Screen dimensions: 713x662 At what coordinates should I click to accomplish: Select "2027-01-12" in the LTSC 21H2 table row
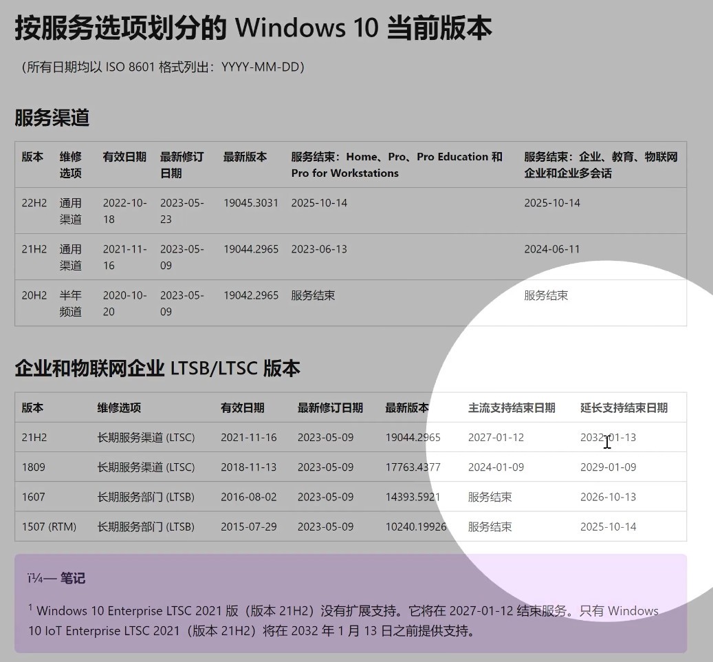[x=496, y=438]
